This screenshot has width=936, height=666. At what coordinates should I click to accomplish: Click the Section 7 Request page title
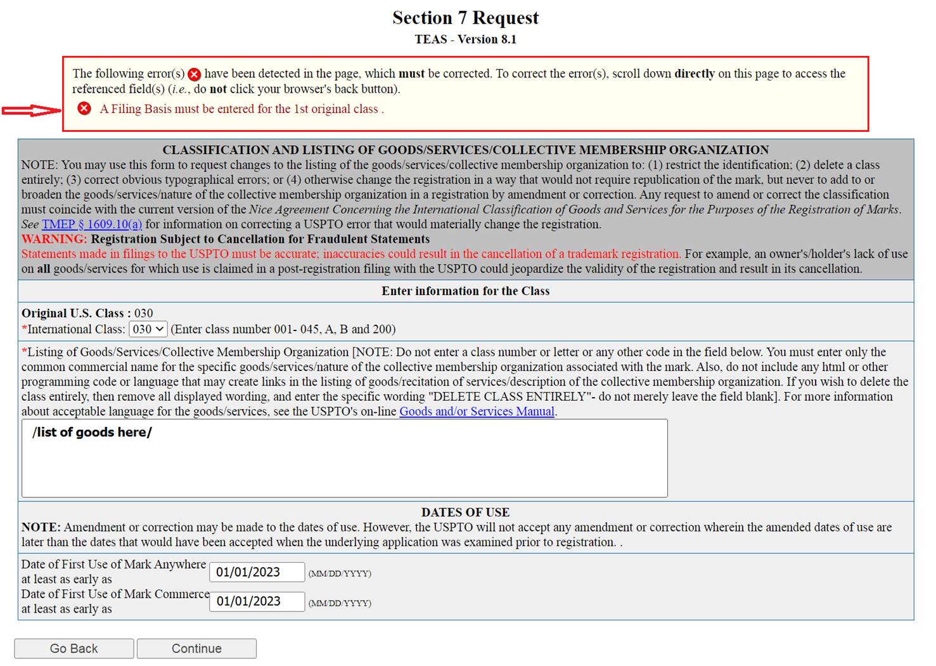(x=465, y=18)
